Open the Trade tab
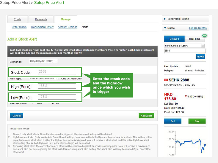 [x=18, y=19]
